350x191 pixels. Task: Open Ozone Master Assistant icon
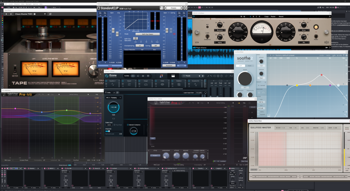point(162,76)
